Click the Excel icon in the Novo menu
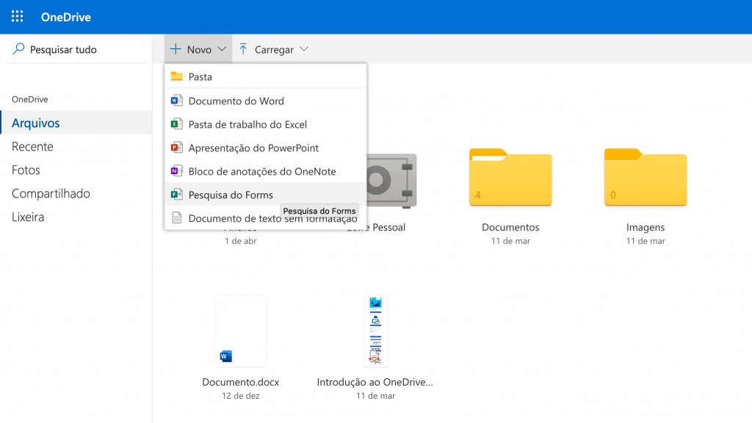 click(x=176, y=123)
